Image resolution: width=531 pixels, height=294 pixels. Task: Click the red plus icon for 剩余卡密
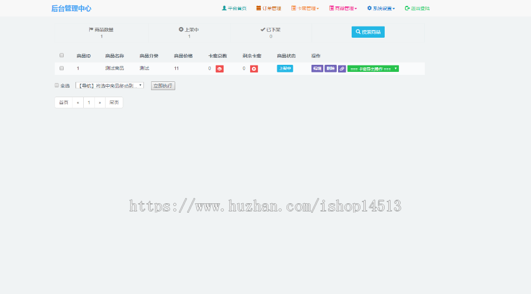[254, 69]
